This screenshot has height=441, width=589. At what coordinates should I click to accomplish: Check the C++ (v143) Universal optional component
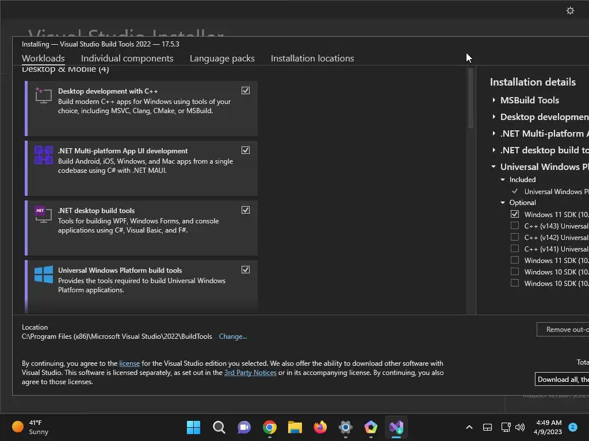[515, 226]
